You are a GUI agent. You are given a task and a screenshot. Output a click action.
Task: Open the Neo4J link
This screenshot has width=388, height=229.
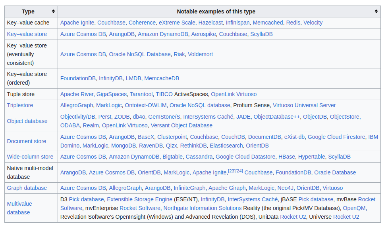pyautogui.click(x=285, y=188)
